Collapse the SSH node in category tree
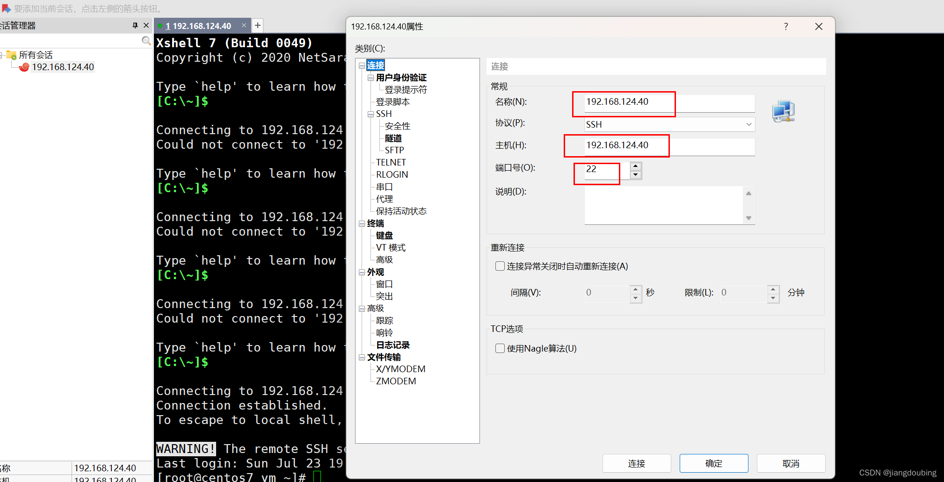 pyautogui.click(x=370, y=114)
